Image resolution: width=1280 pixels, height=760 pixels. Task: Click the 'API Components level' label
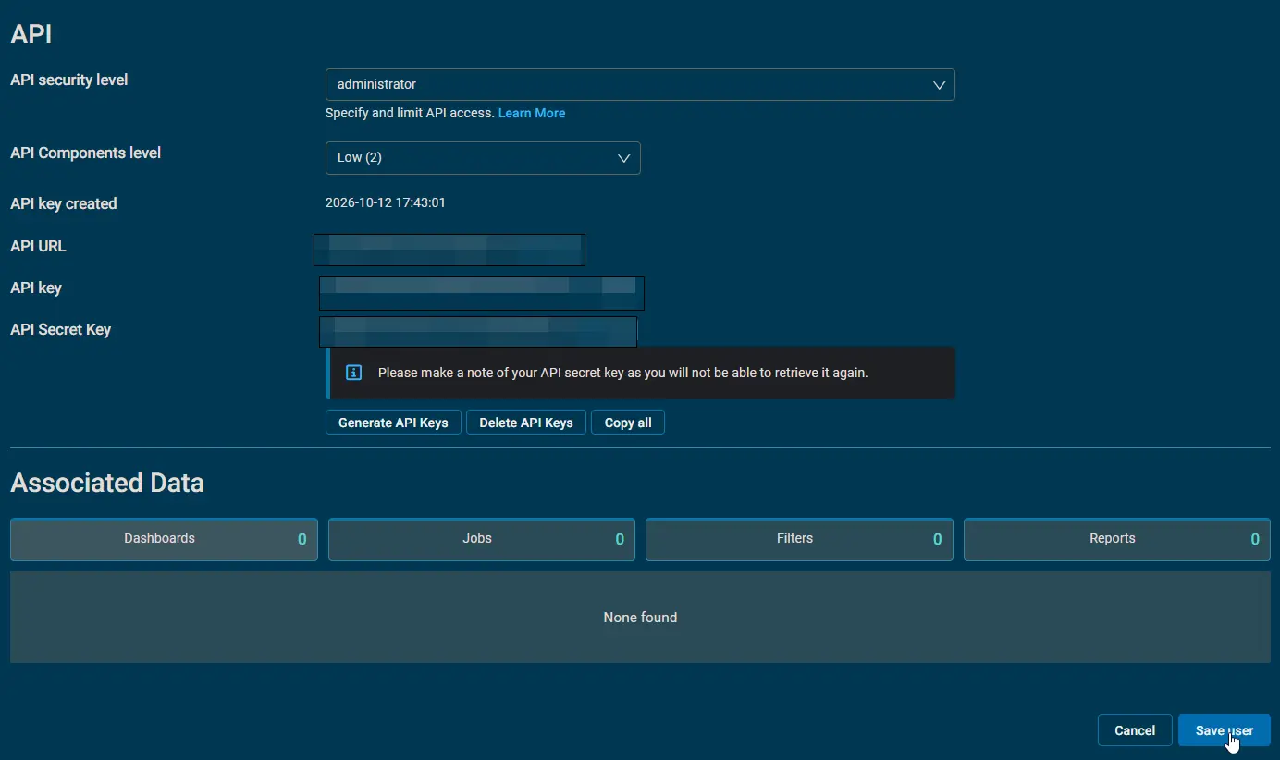[x=86, y=153]
